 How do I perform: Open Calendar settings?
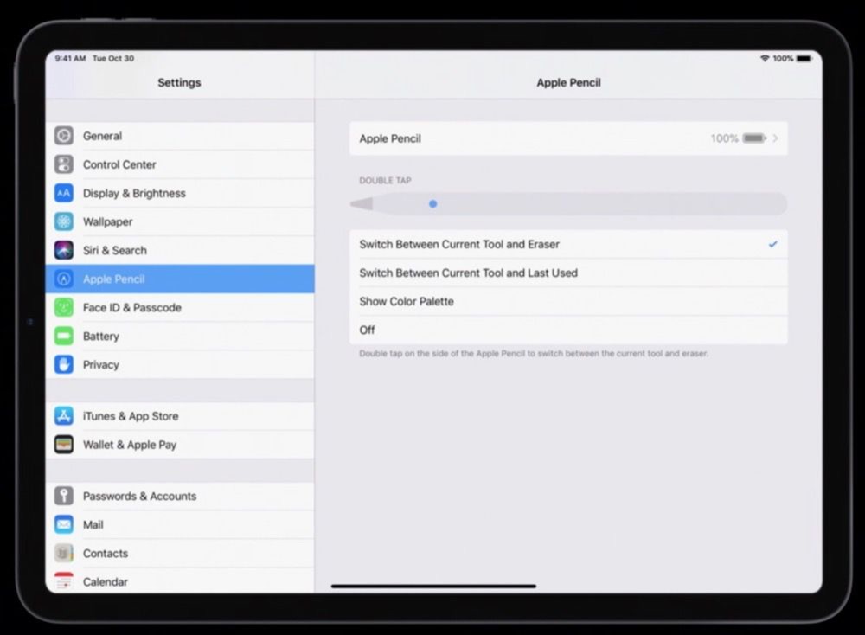[180, 581]
